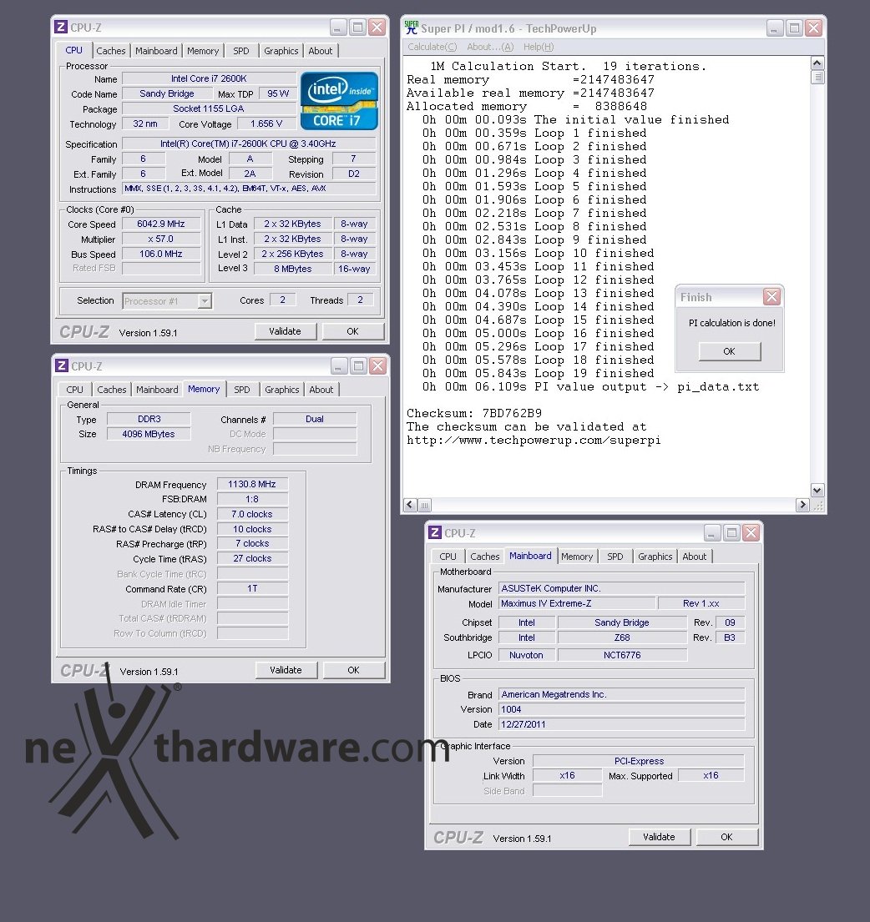
Task: Click the BIOS Date field 12/27/2011
Action: [622, 724]
